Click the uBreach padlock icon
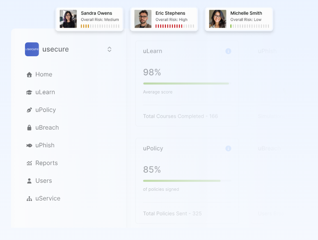The height and width of the screenshot is (240, 318). [29, 128]
